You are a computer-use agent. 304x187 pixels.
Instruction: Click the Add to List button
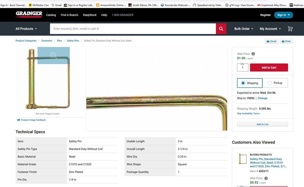pos(262,124)
